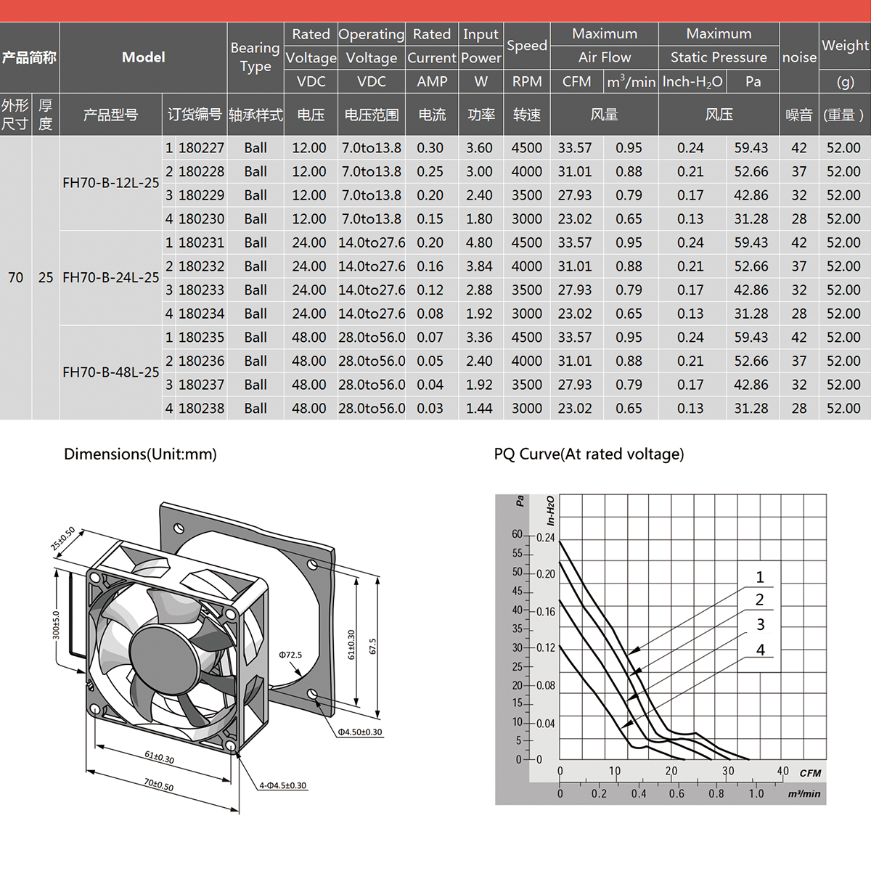The image size is (871, 871).
Task: Click the 噪音 header cell
Action: 799,115
